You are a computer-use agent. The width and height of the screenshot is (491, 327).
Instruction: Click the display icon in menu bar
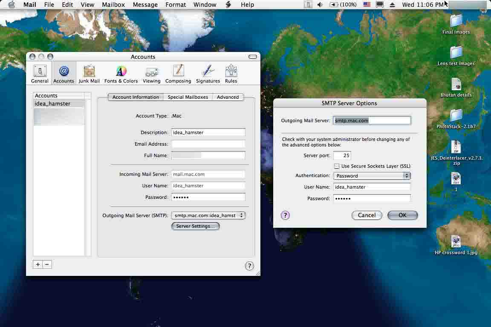[379, 5]
